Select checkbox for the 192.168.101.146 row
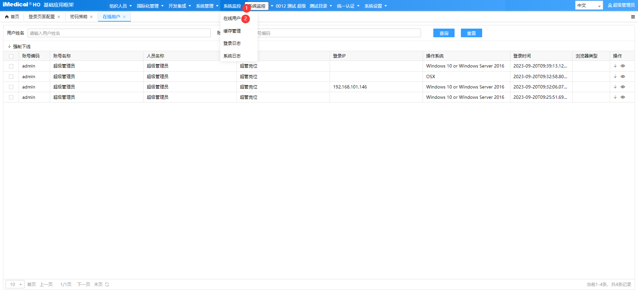 [x=11, y=87]
